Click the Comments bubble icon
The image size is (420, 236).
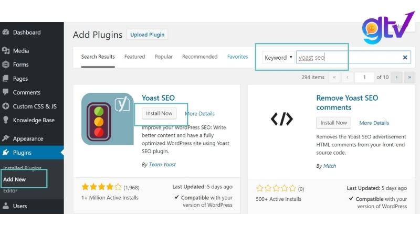pyautogui.click(x=6, y=92)
